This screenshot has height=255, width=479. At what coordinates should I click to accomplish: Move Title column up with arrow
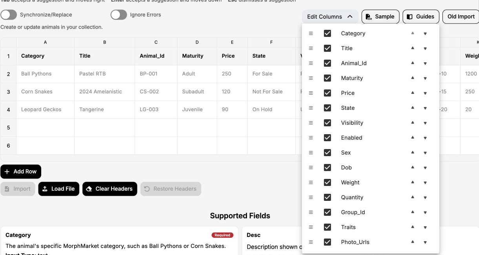tap(413, 48)
